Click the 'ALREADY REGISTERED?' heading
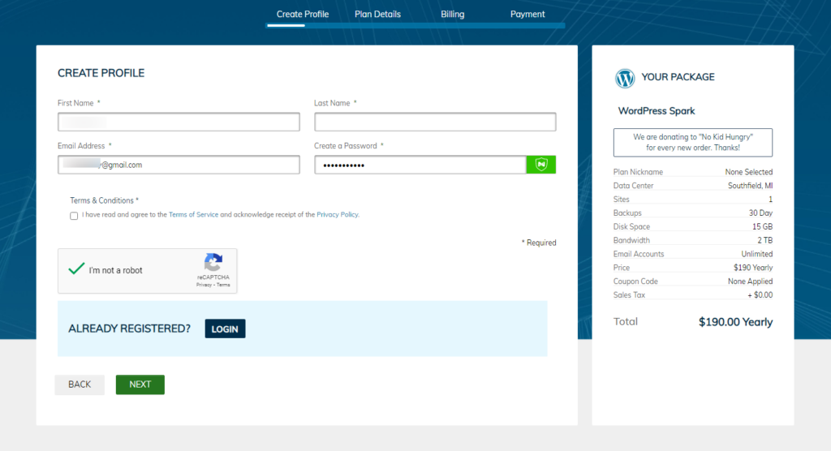Viewport: 831px width, 451px height. [x=129, y=329]
